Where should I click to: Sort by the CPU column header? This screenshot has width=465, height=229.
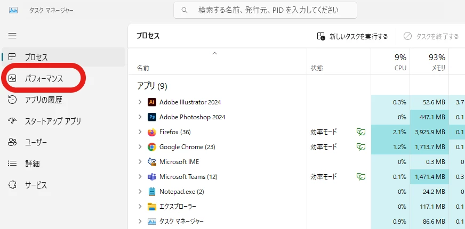(390, 61)
